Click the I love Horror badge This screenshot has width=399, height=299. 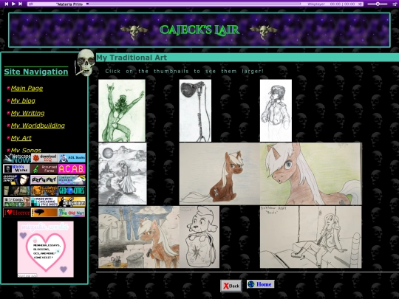[16, 213]
